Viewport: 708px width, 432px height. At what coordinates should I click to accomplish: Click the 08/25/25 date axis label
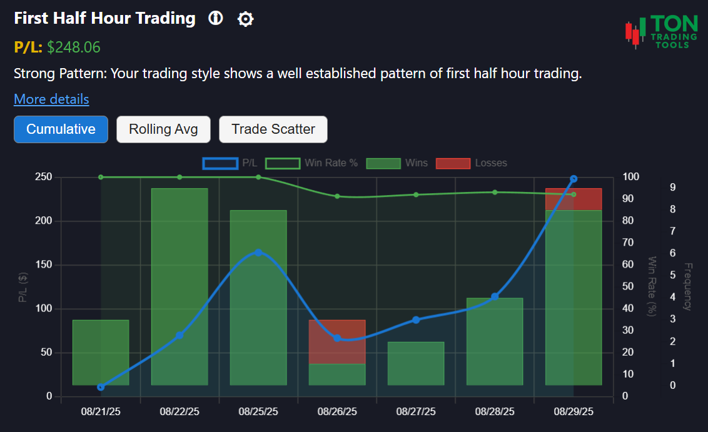pos(258,411)
